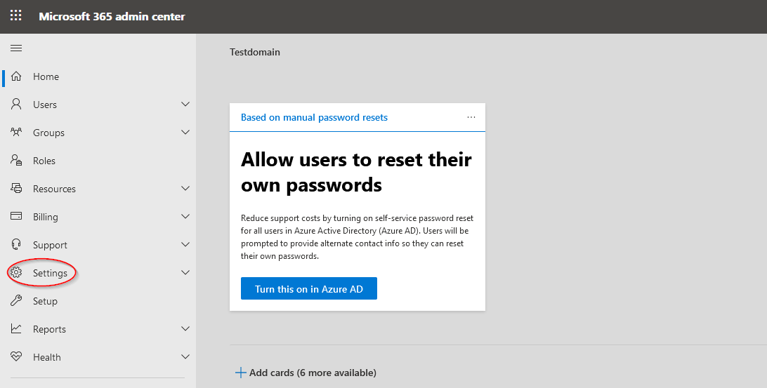Select Resources in the navigation

pyautogui.click(x=54, y=189)
